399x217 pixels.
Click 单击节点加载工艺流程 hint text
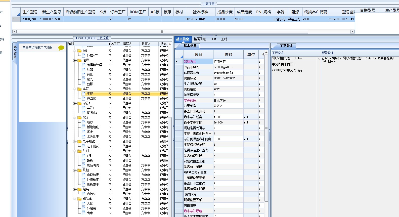tap(37, 48)
